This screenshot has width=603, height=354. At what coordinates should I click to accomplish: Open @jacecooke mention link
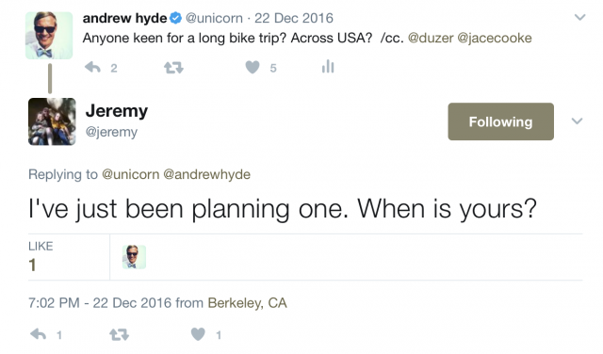pyautogui.click(x=495, y=38)
